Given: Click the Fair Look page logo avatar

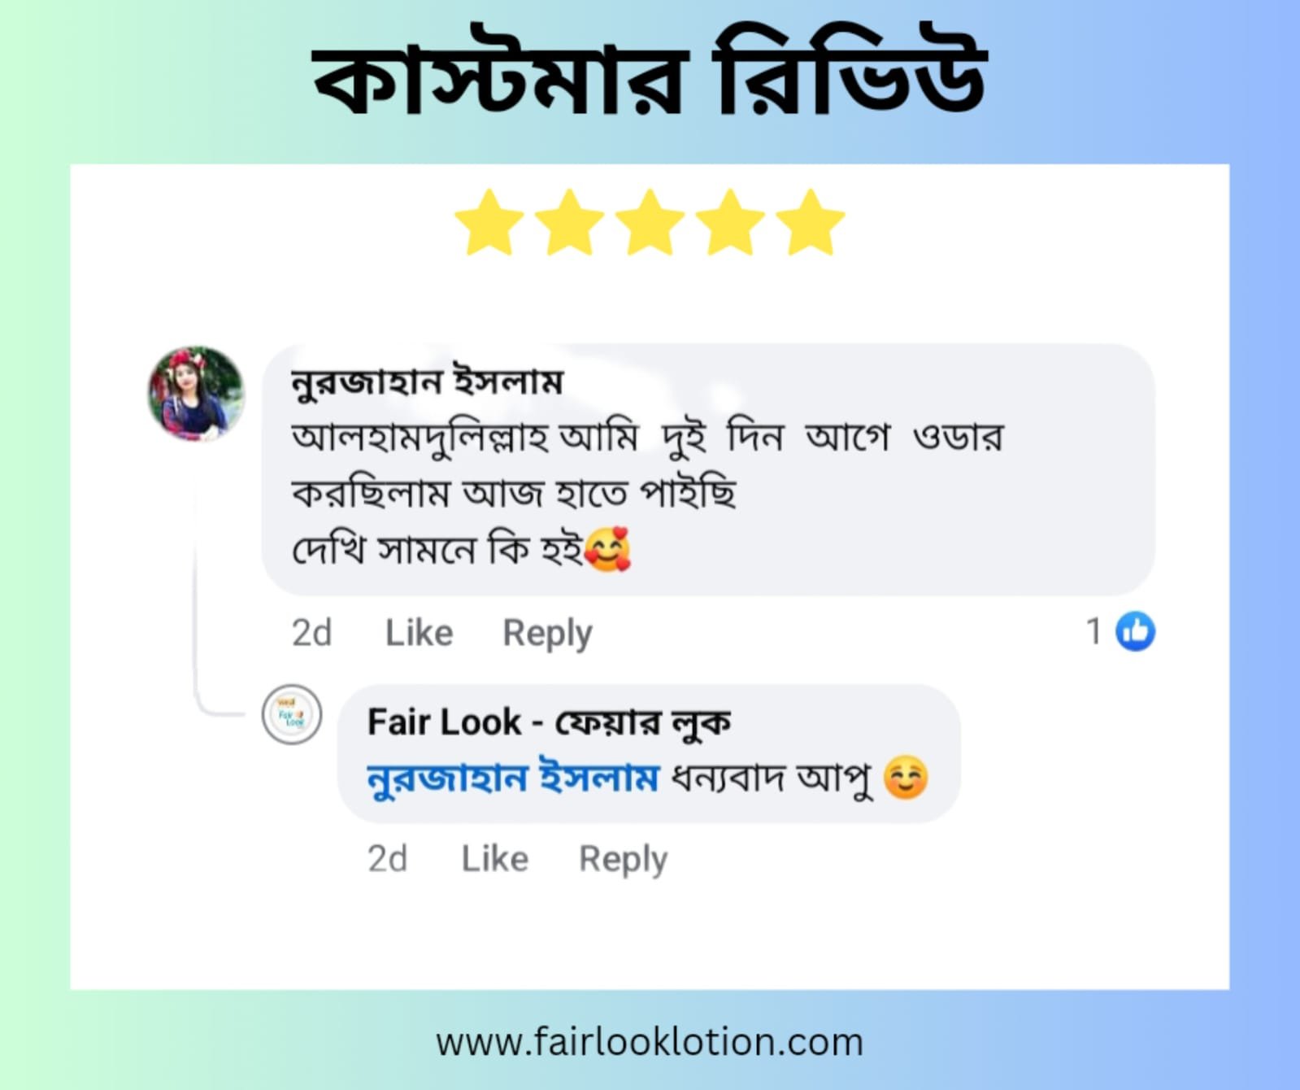Looking at the screenshot, I should coord(291,714).
